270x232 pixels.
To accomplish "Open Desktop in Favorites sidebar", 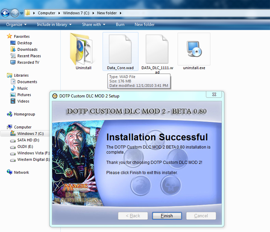I will tap(24, 43).
